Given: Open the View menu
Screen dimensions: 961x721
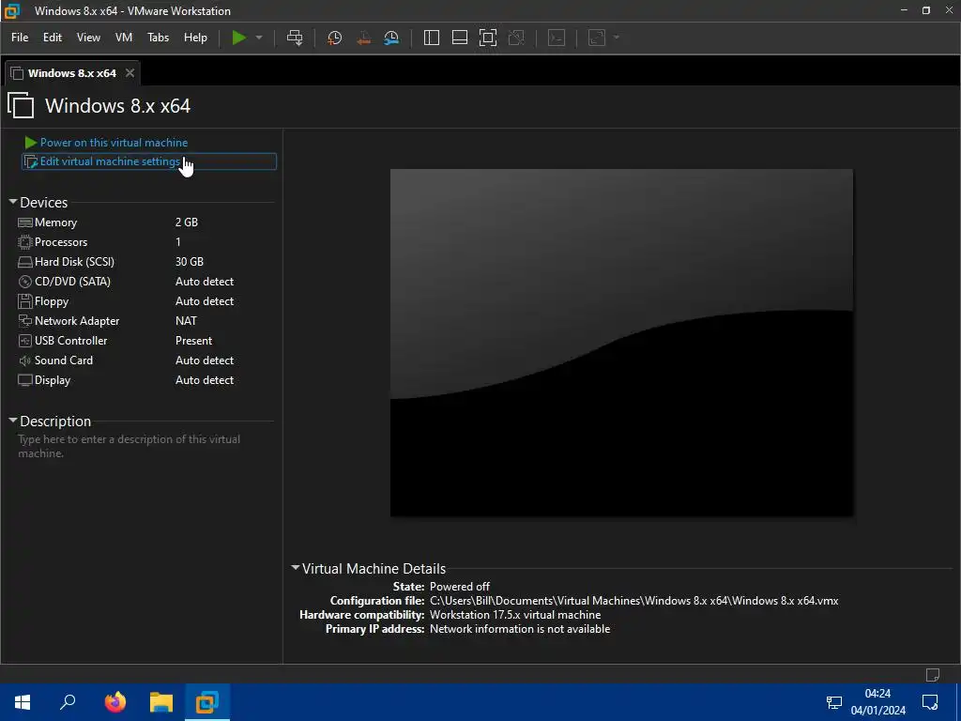Looking at the screenshot, I should (x=88, y=38).
